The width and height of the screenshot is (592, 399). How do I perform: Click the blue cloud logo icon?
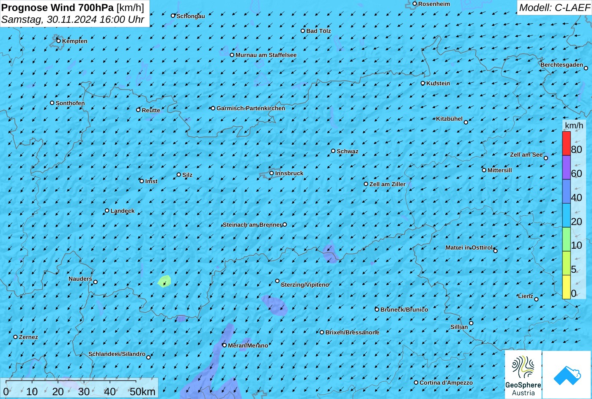point(567,375)
